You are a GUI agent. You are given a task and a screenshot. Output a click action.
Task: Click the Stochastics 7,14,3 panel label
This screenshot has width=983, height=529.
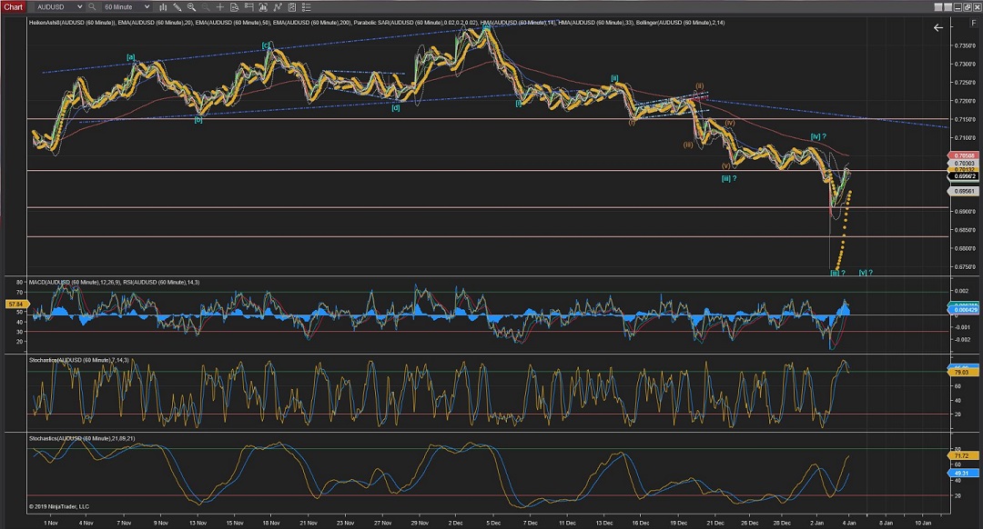coord(79,360)
